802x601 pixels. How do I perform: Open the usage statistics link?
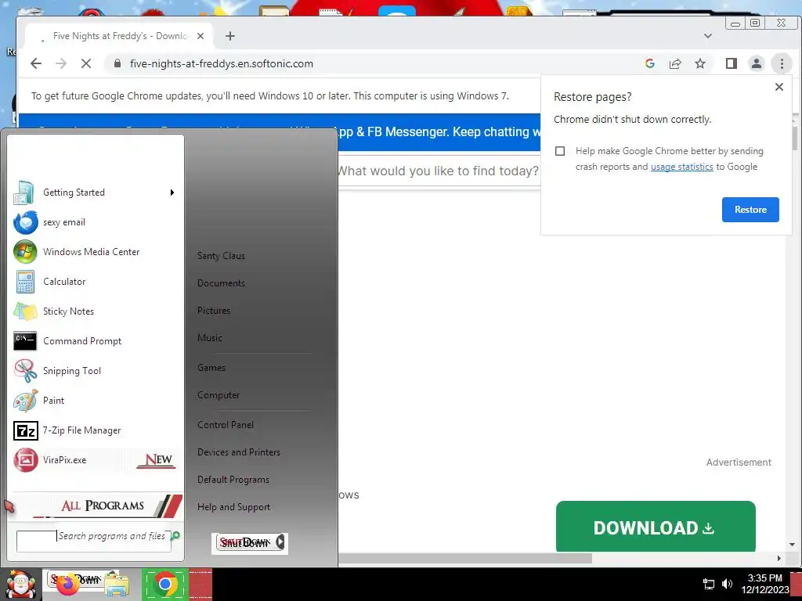[x=682, y=167]
